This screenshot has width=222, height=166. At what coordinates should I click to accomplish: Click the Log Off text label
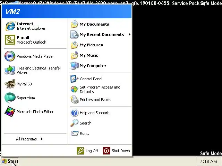(92, 151)
